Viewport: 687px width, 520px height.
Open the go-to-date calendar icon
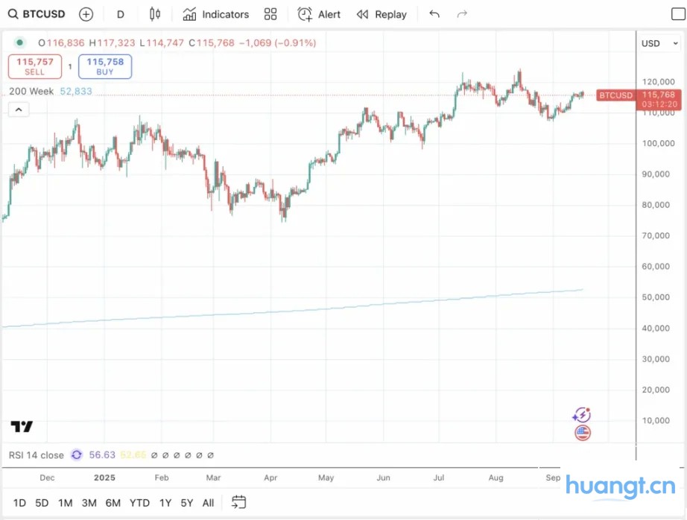tap(238, 502)
